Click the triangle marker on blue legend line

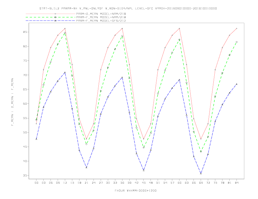coord(55,21)
